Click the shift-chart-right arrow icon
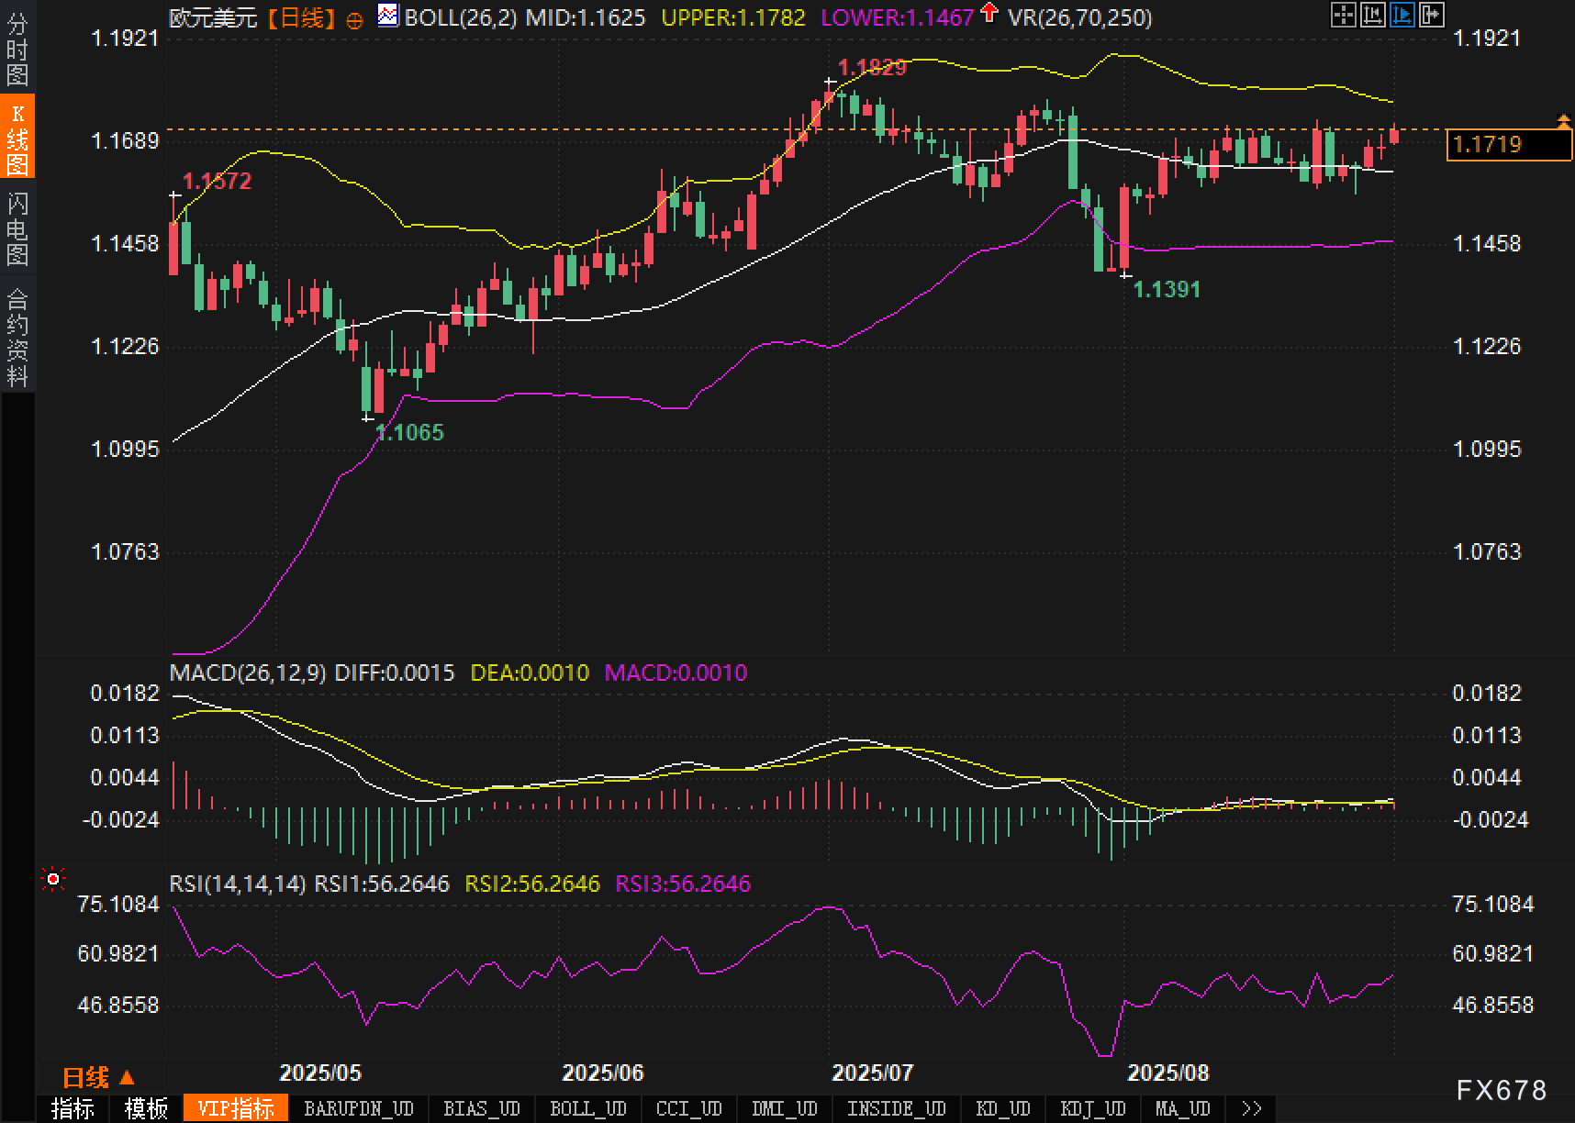The image size is (1575, 1123). click(1431, 15)
